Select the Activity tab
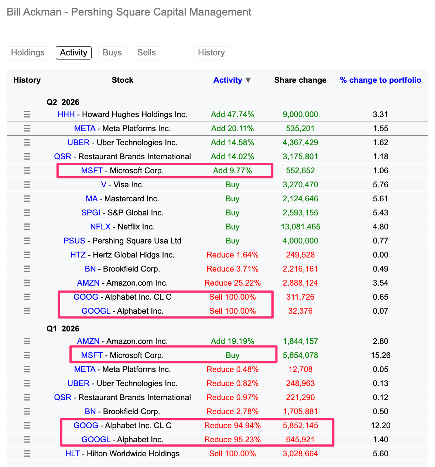 click(x=73, y=52)
